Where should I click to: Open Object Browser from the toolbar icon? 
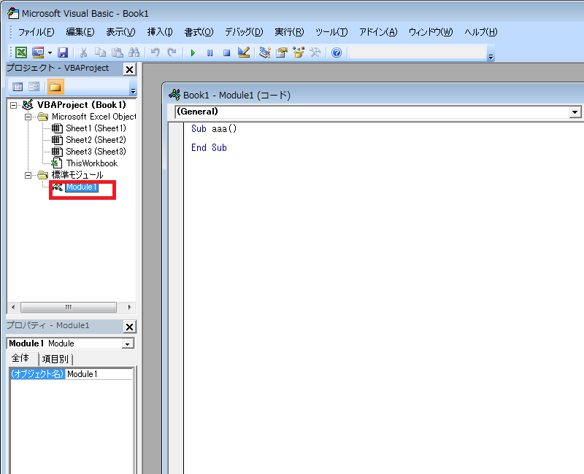[299, 53]
